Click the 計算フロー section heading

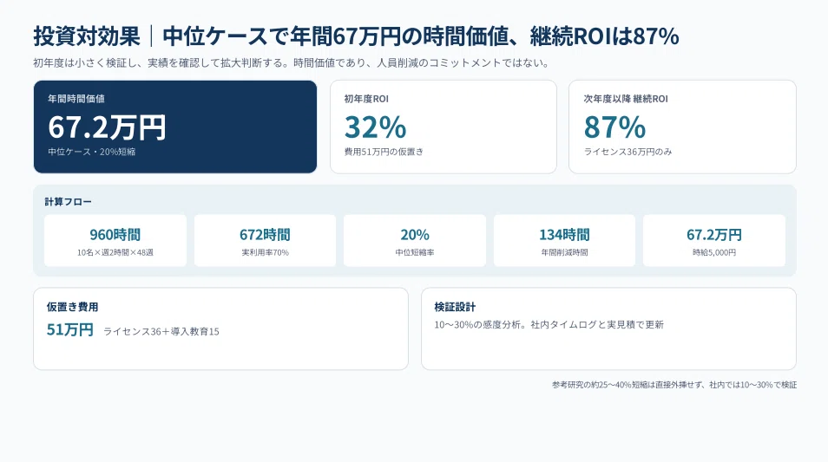click(x=68, y=201)
